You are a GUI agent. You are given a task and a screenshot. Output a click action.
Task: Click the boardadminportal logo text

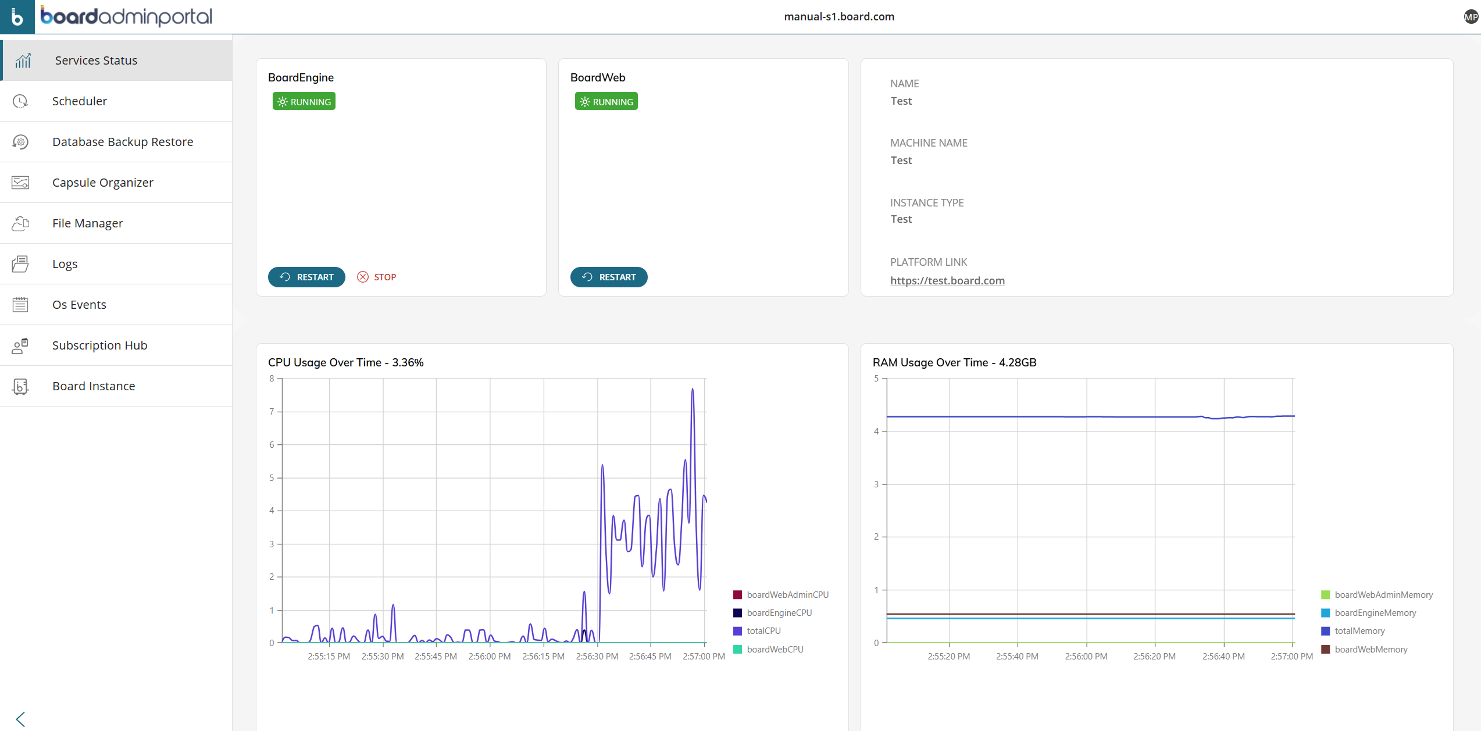pyautogui.click(x=126, y=16)
